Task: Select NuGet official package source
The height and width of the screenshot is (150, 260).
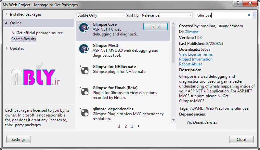Action: click(x=37, y=33)
